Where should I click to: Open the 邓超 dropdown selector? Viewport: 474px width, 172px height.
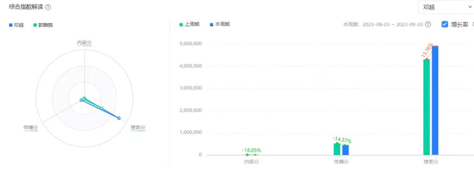point(446,7)
